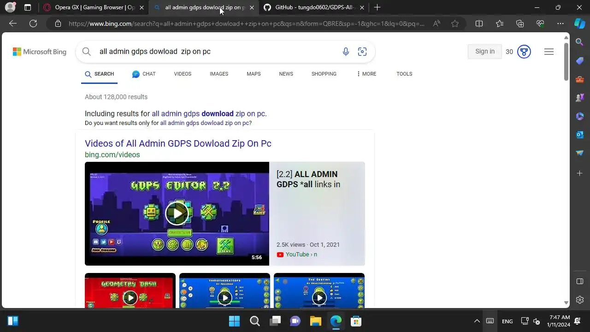
Task: Click the address bar URL
Action: tap(247, 24)
